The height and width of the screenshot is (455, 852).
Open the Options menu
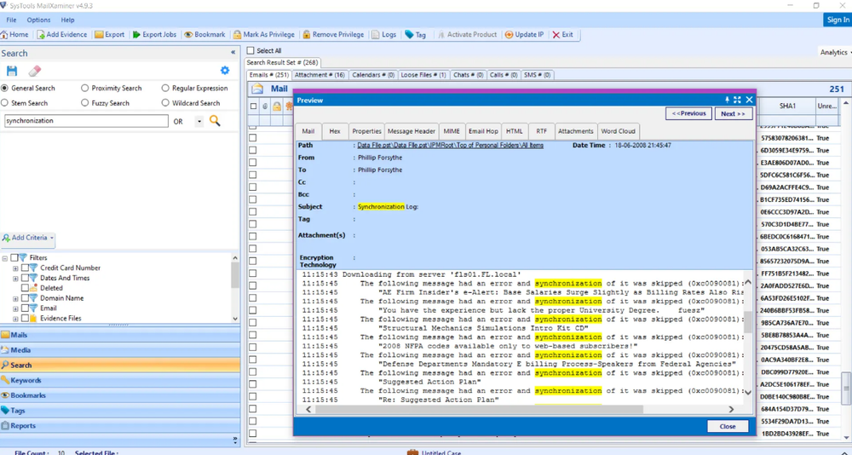pos(38,20)
